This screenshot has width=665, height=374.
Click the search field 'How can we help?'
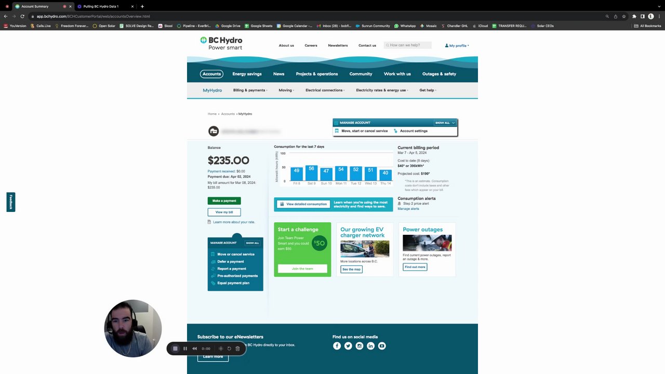(408, 45)
